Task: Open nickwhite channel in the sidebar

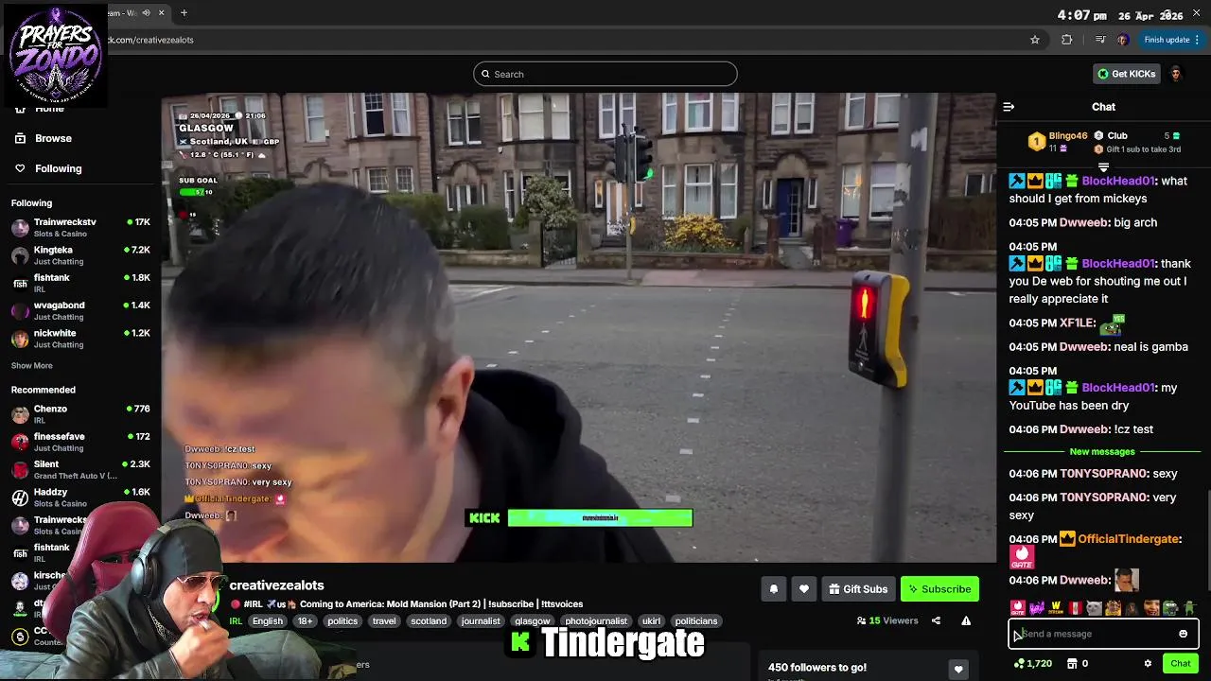Action: coord(80,339)
